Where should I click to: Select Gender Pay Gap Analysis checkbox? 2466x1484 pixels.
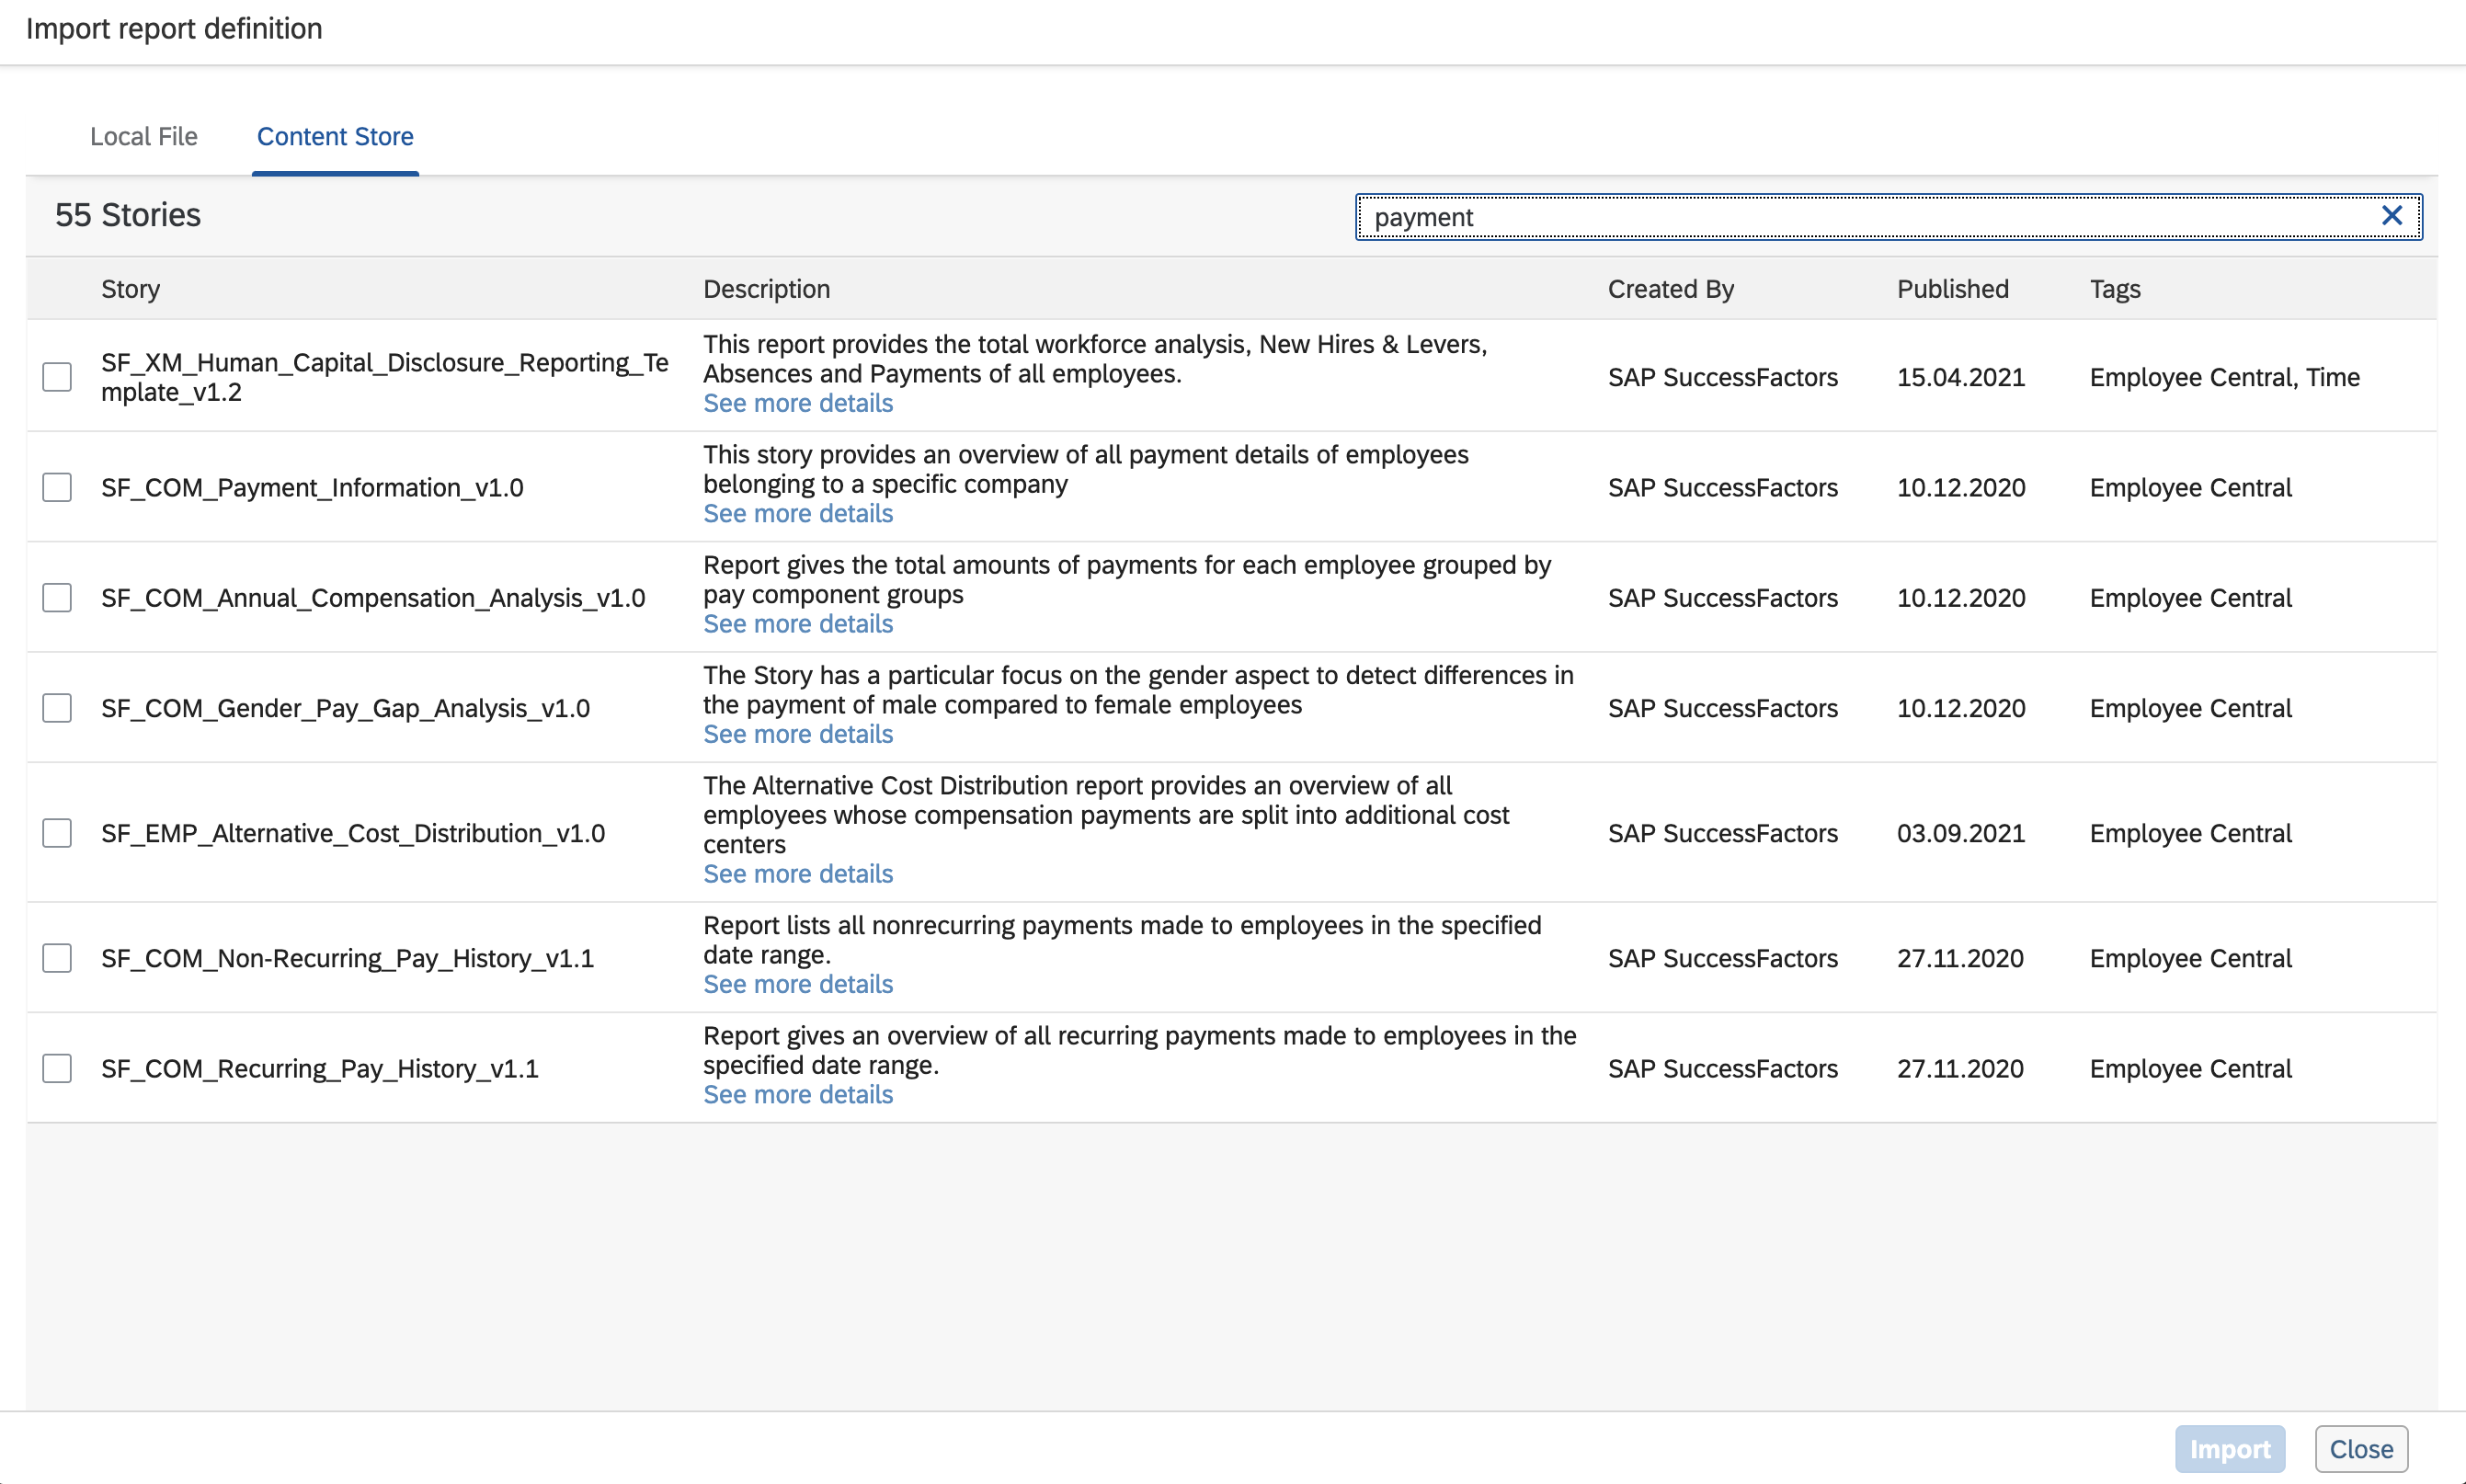(57, 708)
